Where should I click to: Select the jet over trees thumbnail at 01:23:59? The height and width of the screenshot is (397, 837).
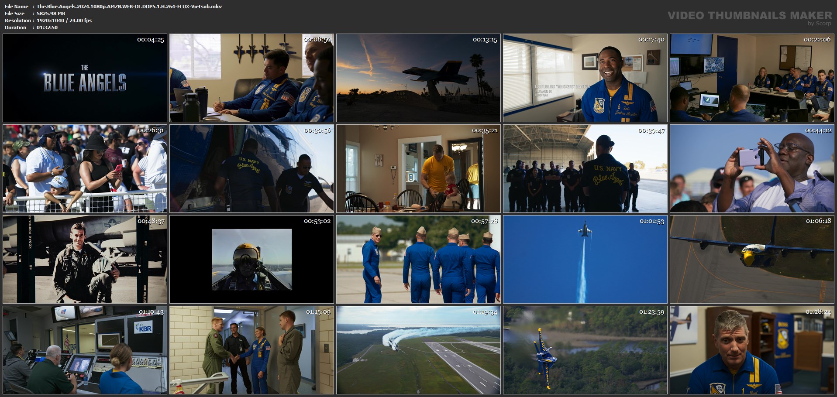(x=585, y=350)
